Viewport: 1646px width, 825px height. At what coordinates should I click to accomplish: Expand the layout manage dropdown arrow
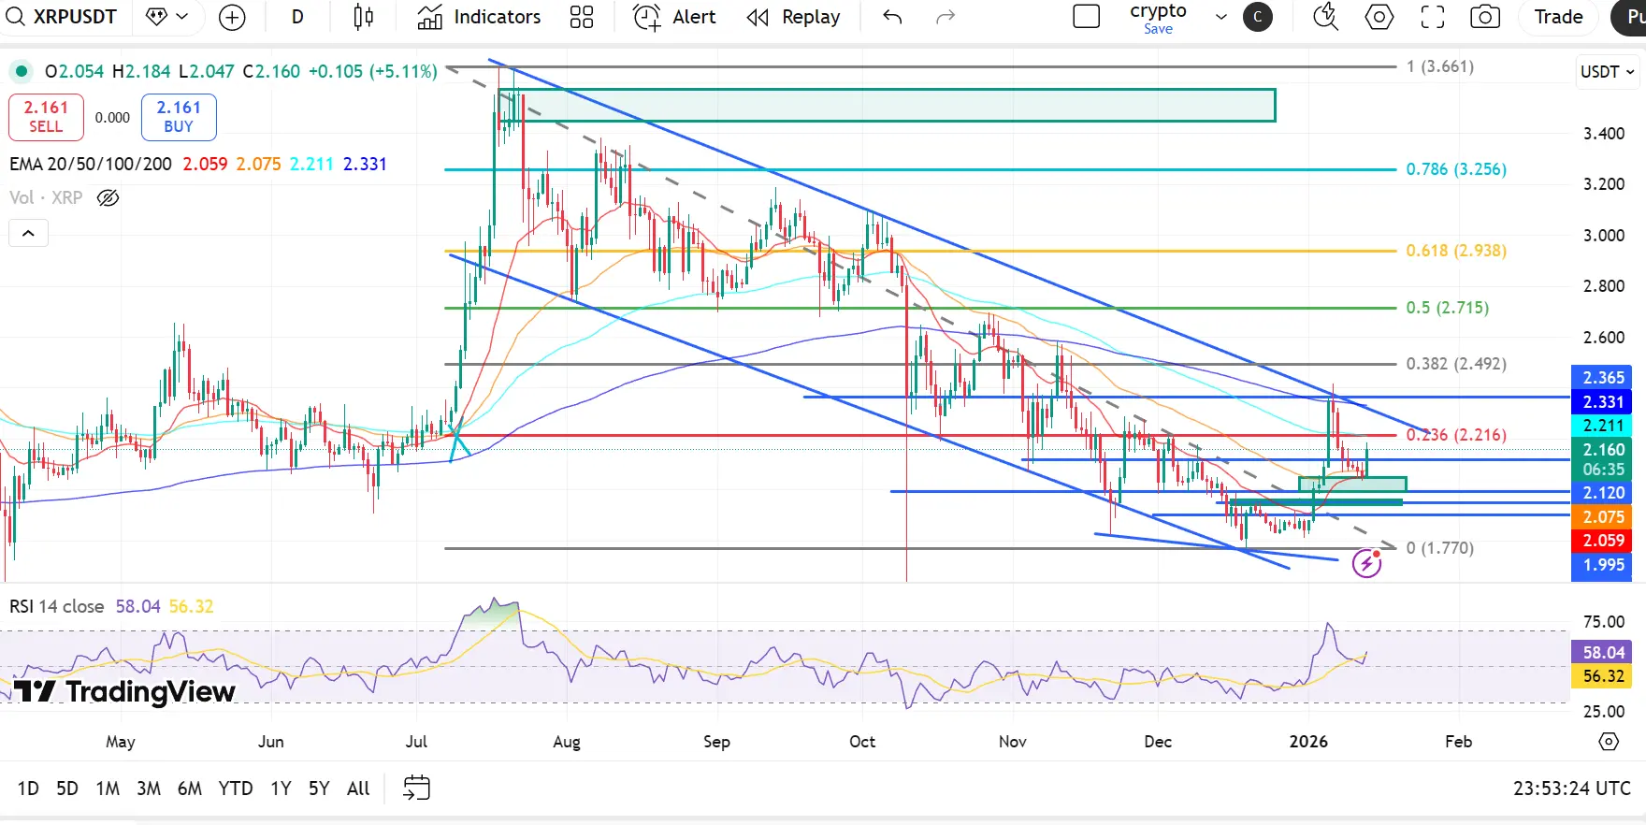pos(1220,17)
